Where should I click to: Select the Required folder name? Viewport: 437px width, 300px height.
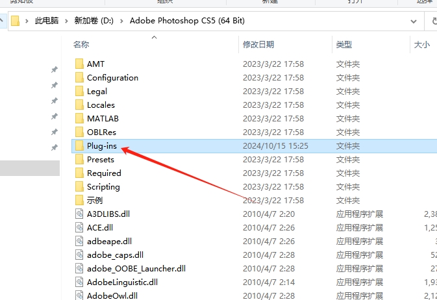click(x=104, y=173)
